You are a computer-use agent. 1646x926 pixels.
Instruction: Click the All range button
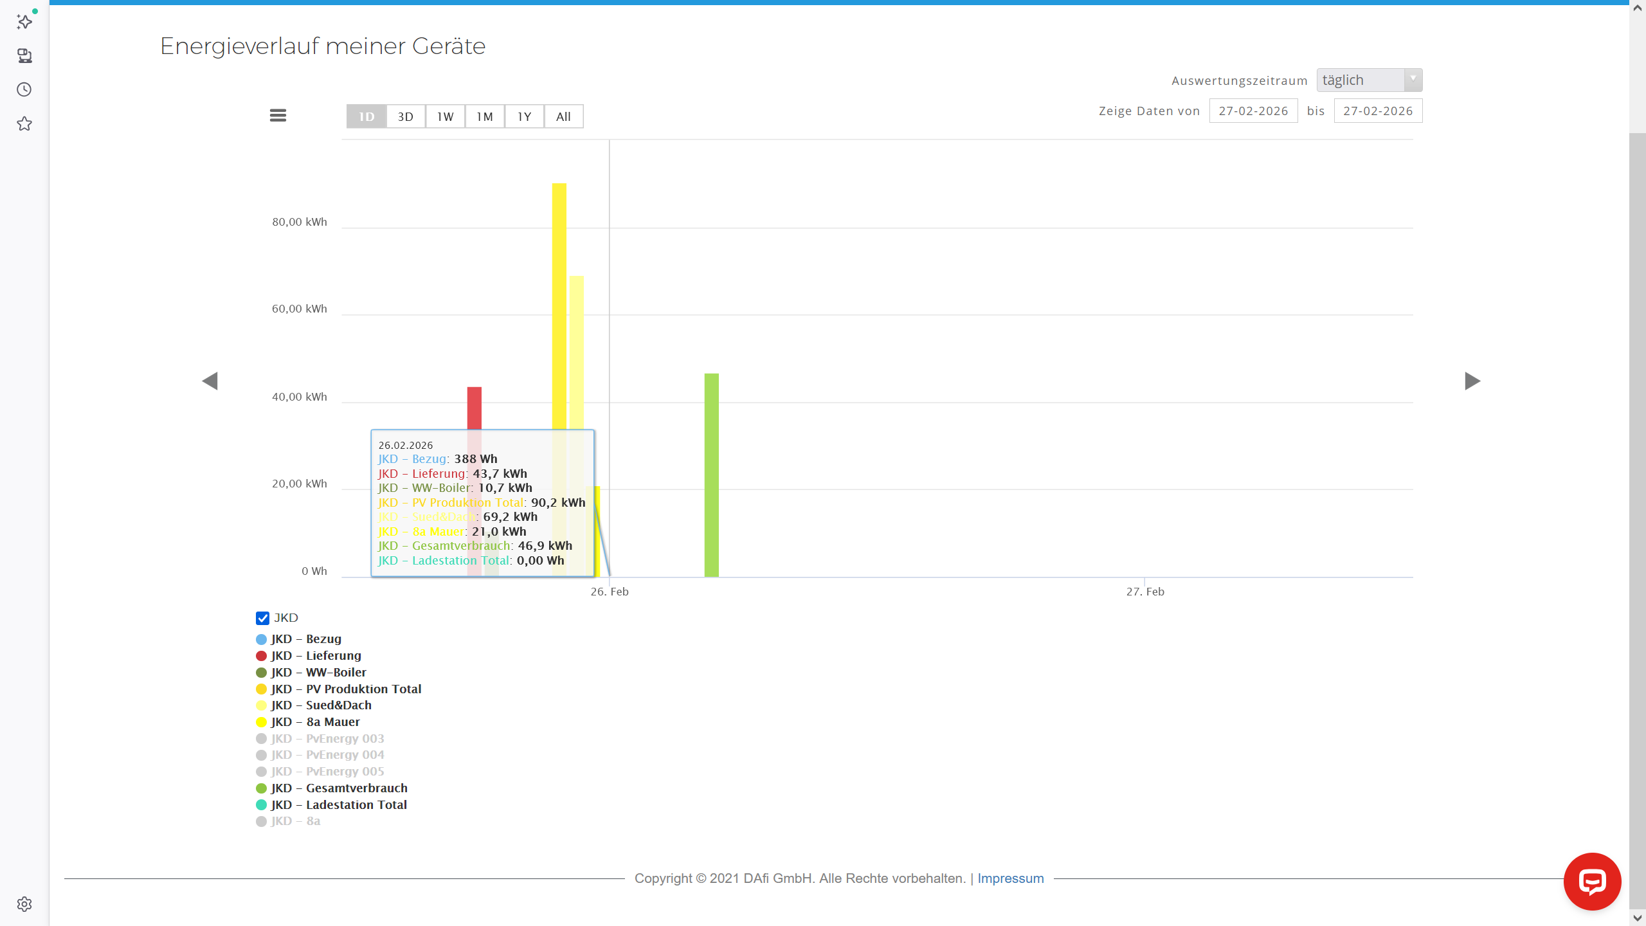click(564, 116)
